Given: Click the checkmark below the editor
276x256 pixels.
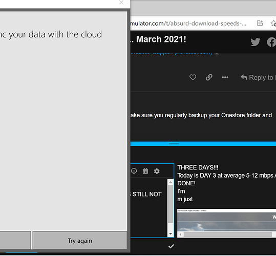Looking at the screenshot, I should (x=171, y=246).
